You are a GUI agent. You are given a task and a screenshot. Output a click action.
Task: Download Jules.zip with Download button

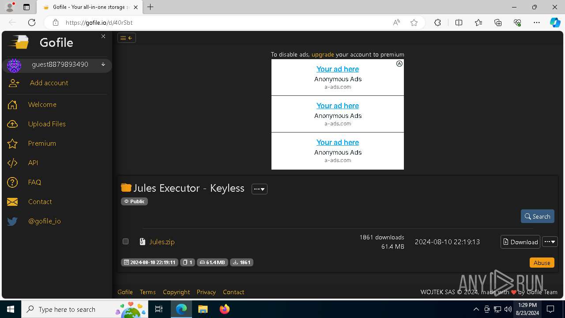[520, 242]
